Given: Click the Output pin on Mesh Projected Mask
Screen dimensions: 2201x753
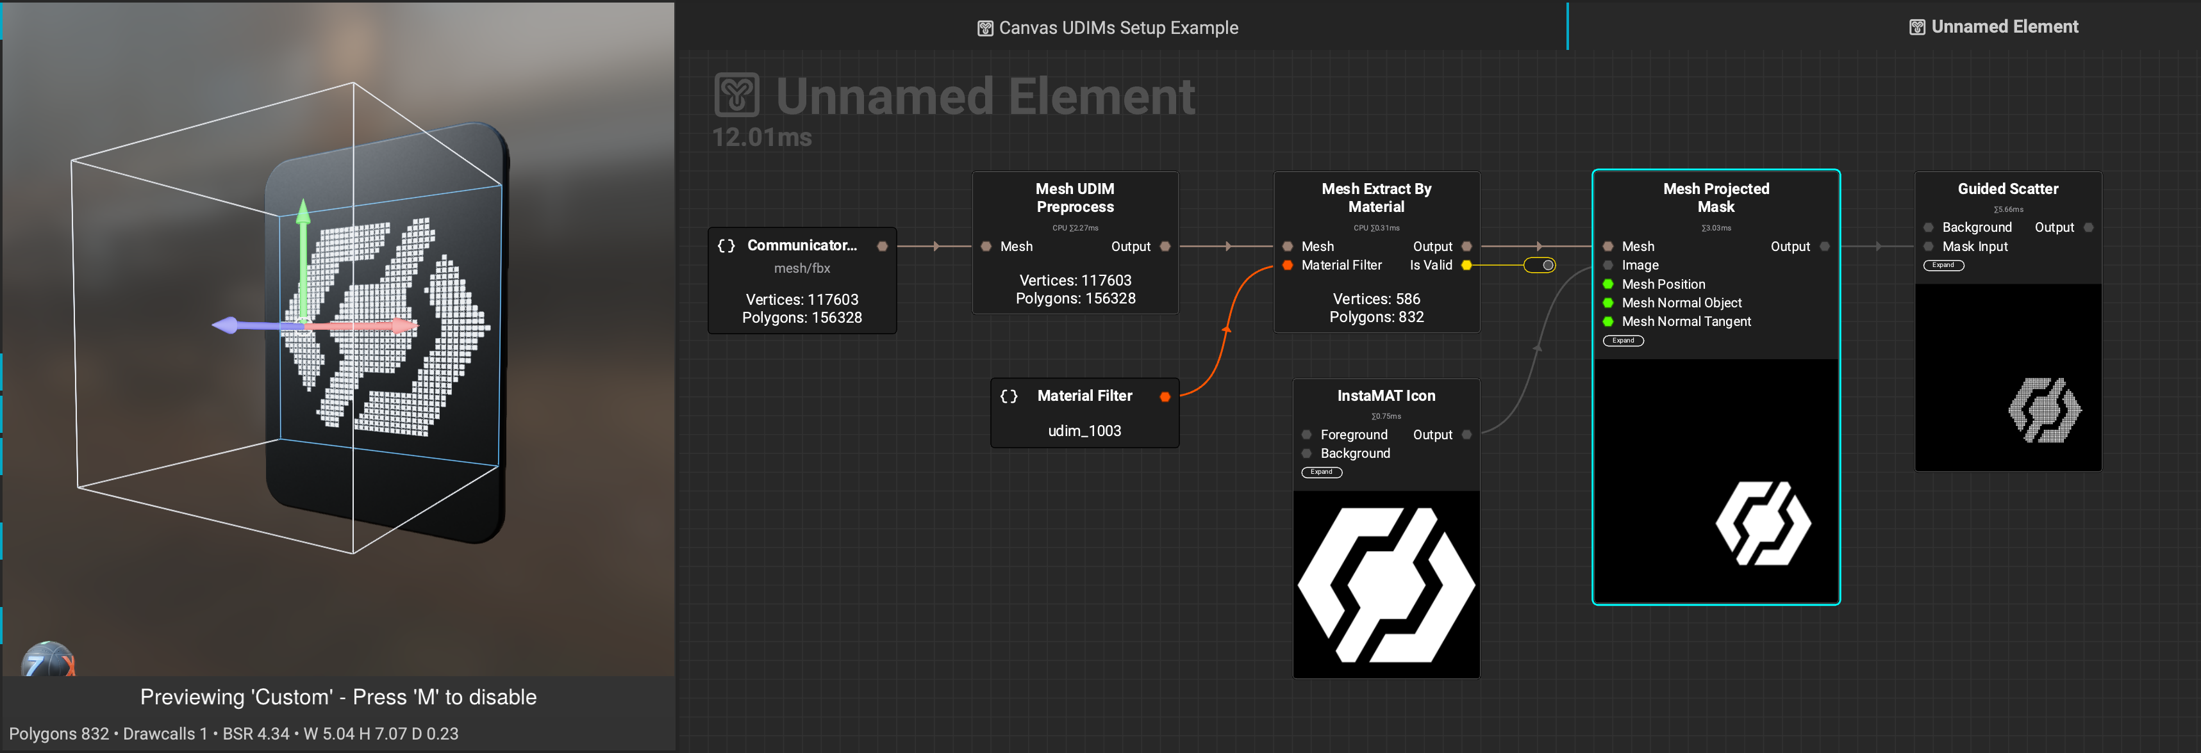Looking at the screenshot, I should (x=1825, y=247).
